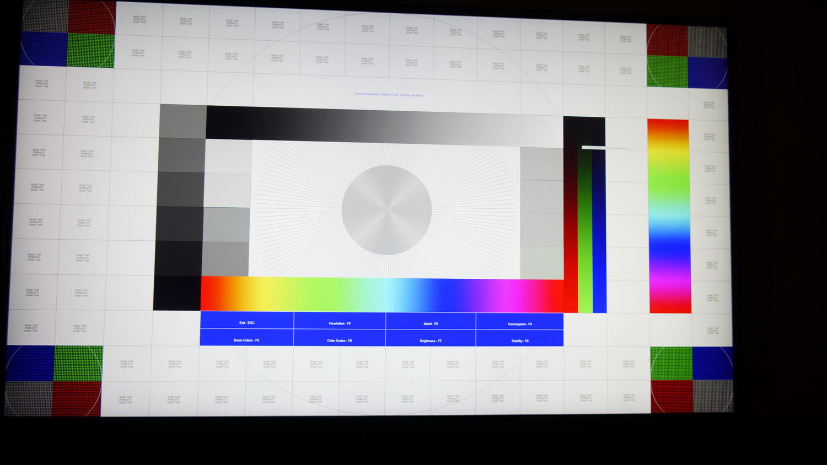
Task: Click the horizontal rainbow spectrum bar
Action: tap(382, 295)
